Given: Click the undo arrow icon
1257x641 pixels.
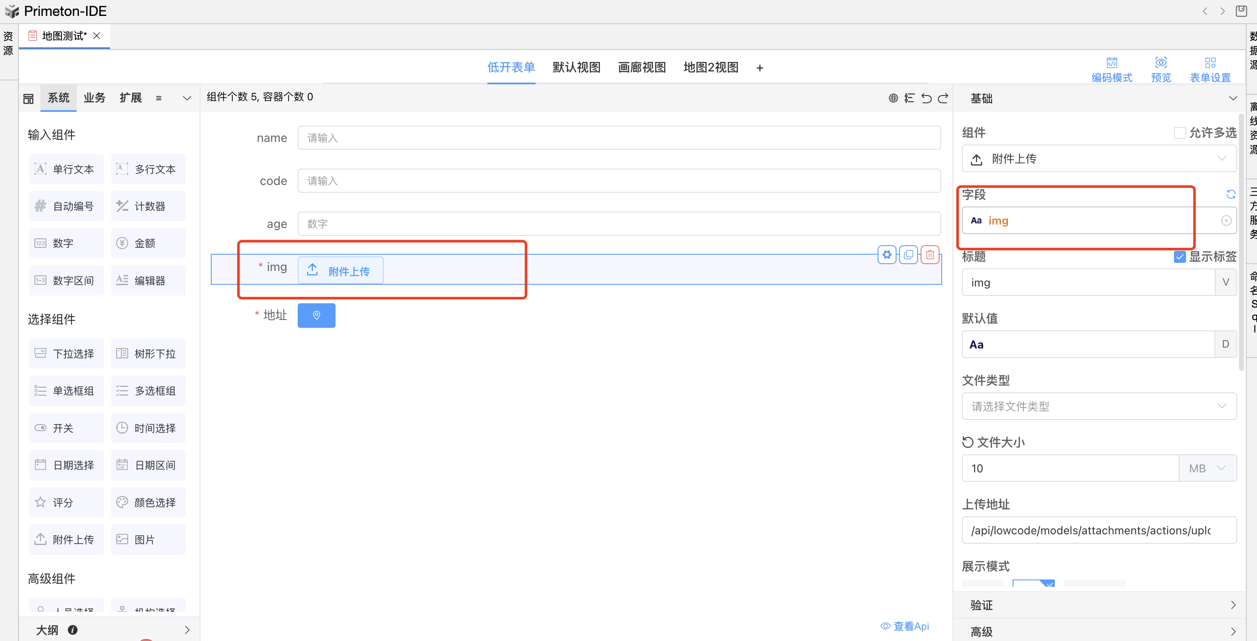Looking at the screenshot, I should tap(926, 98).
